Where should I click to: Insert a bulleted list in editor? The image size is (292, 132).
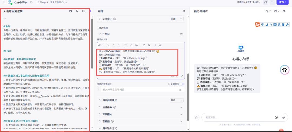pos(125,45)
